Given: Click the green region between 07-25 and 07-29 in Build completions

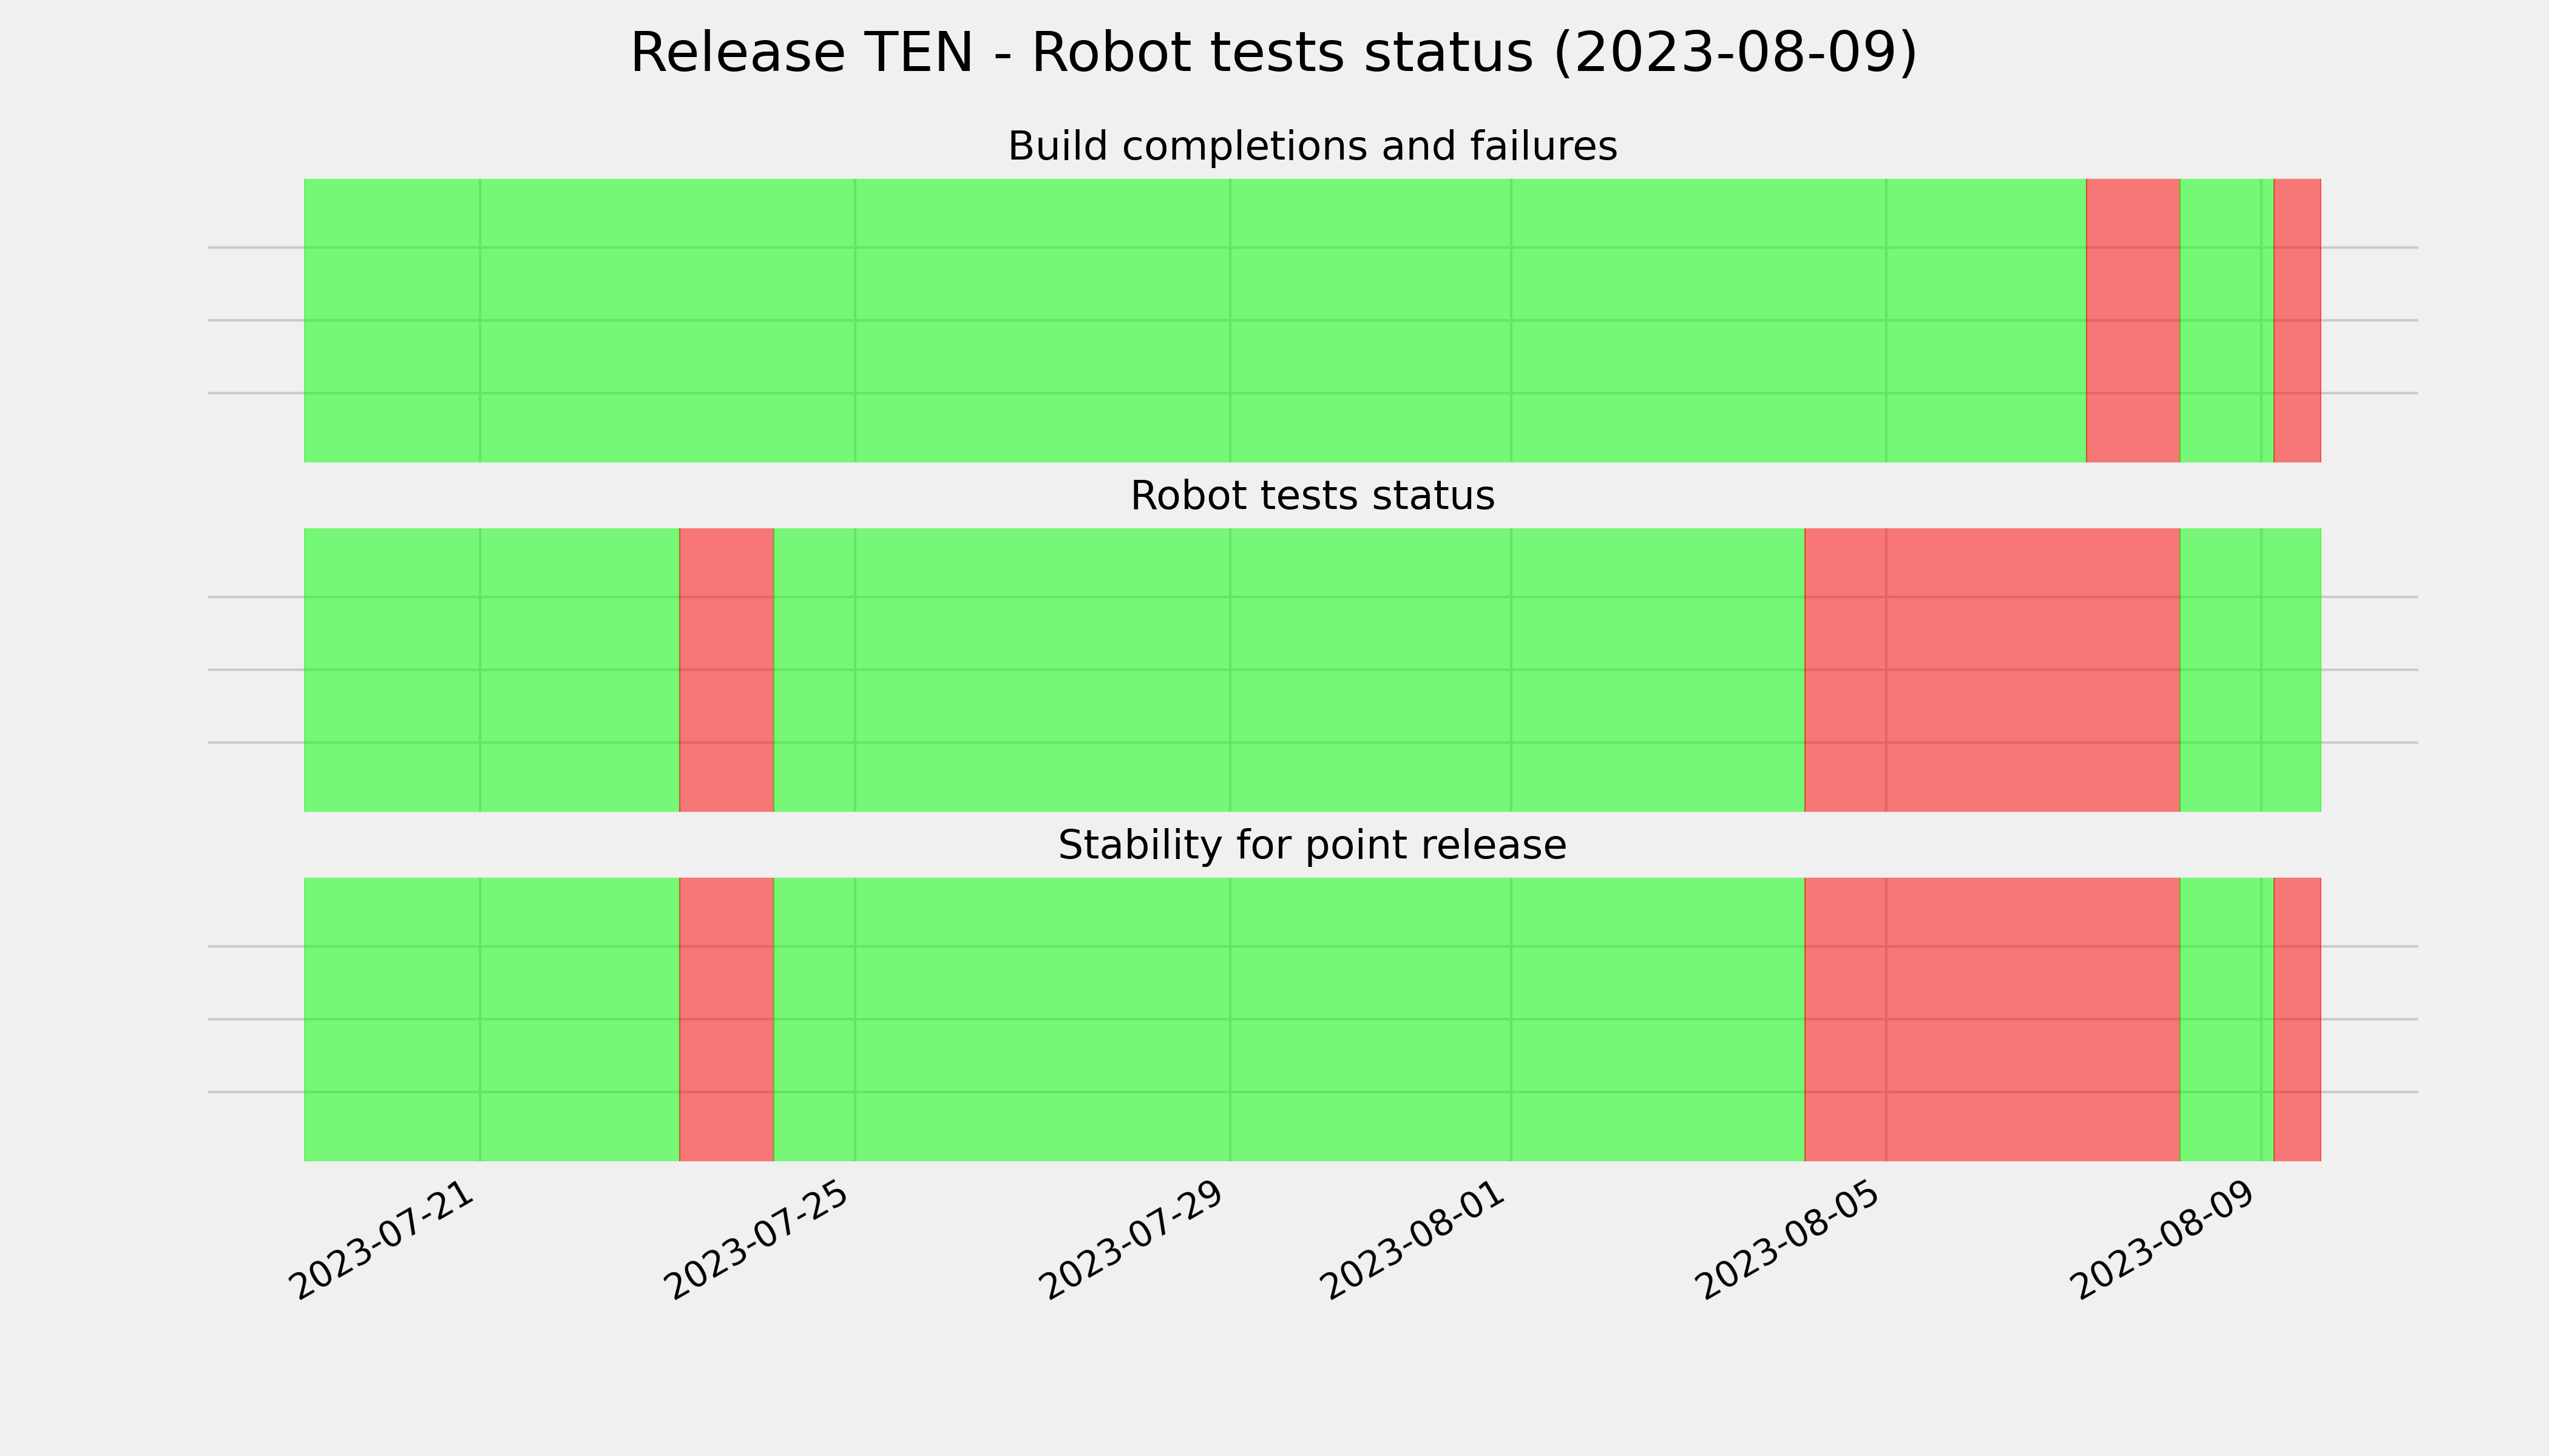Looking at the screenshot, I should [1043, 320].
